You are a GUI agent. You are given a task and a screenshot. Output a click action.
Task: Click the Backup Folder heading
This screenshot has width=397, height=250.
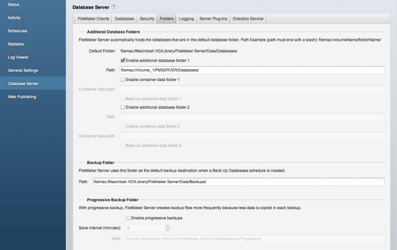(x=100, y=163)
